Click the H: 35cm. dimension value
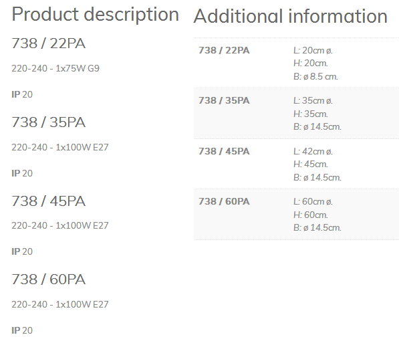Screen dimensions: 399x341 coord(311,114)
